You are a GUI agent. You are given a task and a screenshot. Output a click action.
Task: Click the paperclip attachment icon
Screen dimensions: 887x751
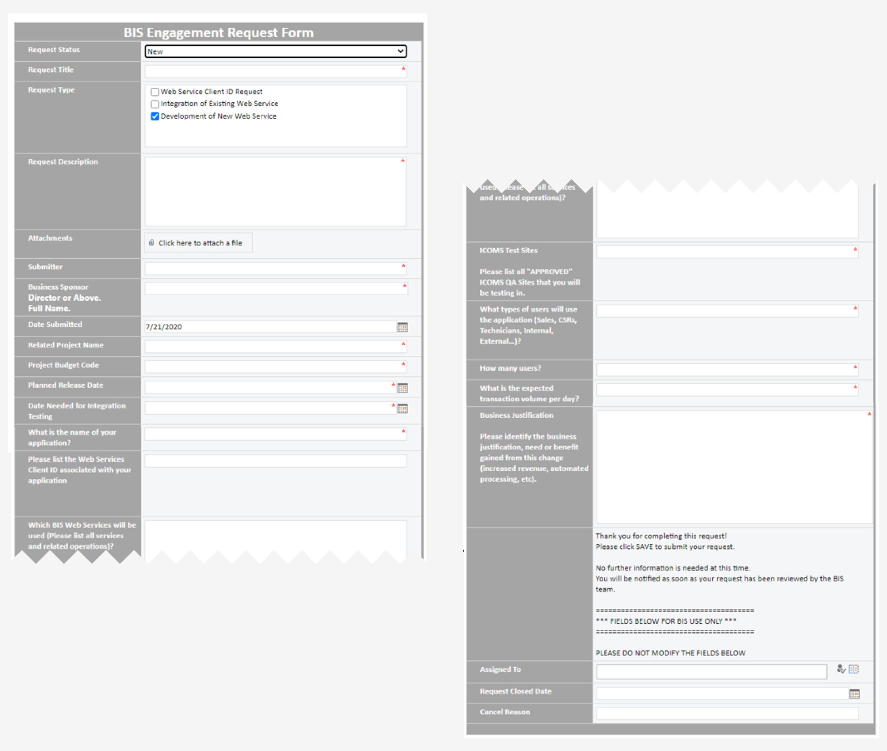pyautogui.click(x=151, y=243)
